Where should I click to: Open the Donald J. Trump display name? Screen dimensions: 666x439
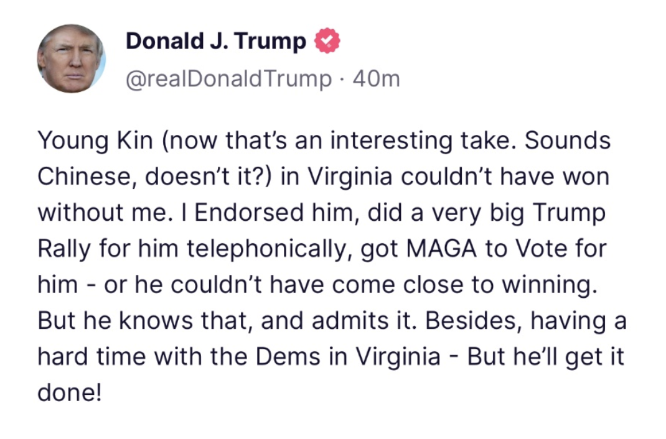[x=216, y=42]
